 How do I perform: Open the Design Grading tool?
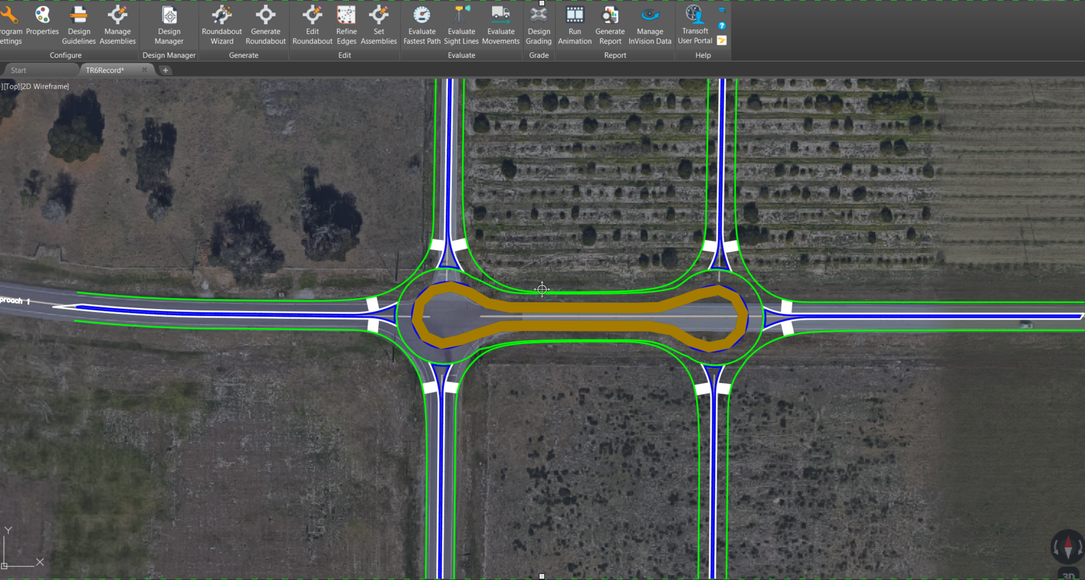538,25
